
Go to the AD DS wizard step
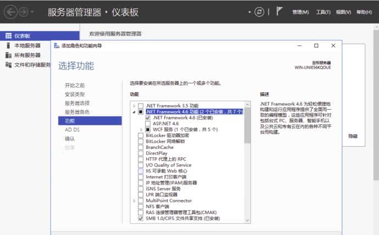pyautogui.click(x=72, y=130)
